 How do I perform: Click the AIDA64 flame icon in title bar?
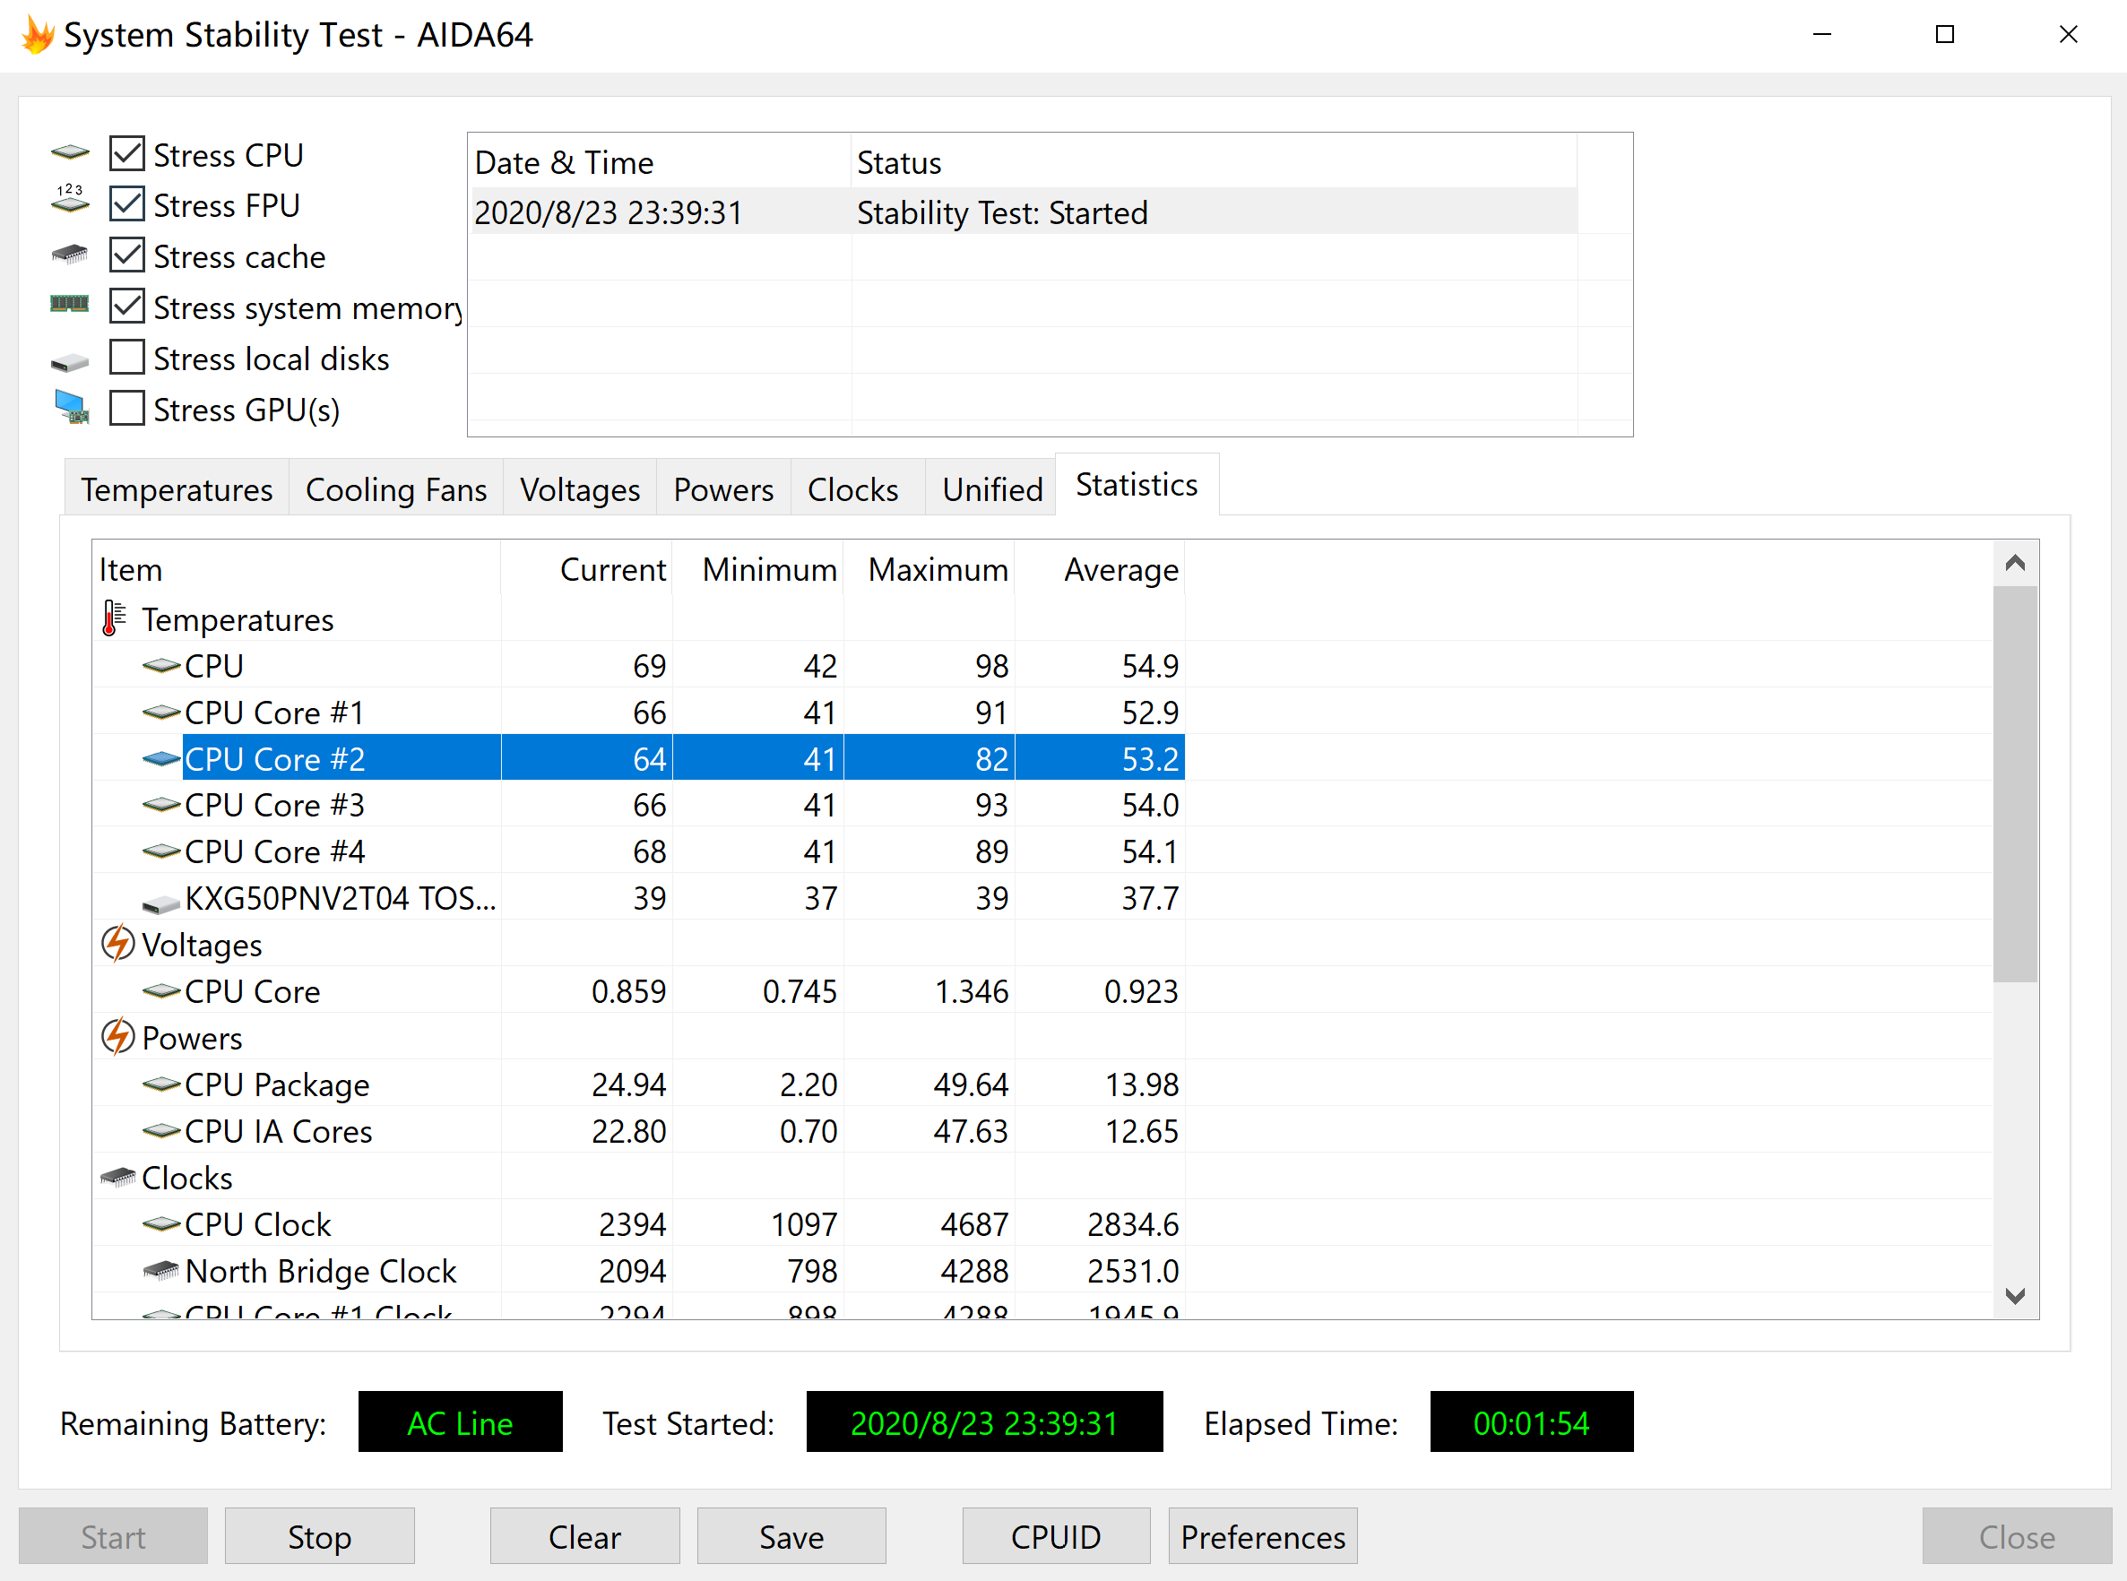tap(37, 34)
